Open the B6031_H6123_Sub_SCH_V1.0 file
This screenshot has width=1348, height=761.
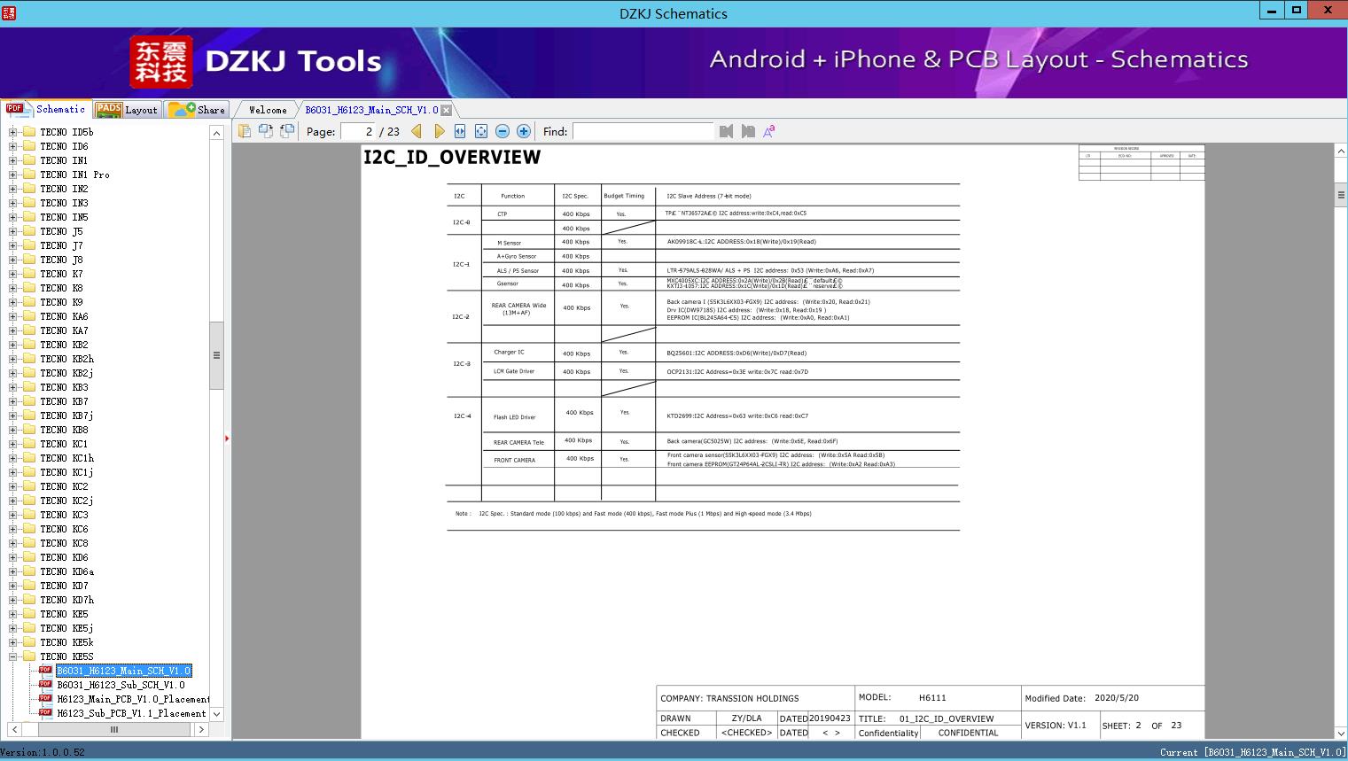121,685
